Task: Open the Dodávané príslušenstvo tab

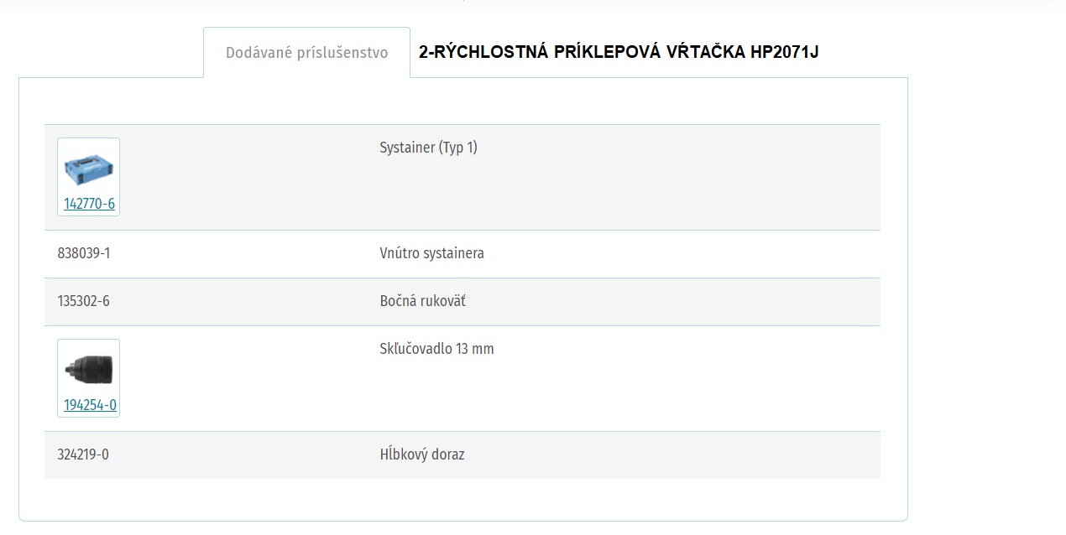Action: [x=306, y=53]
